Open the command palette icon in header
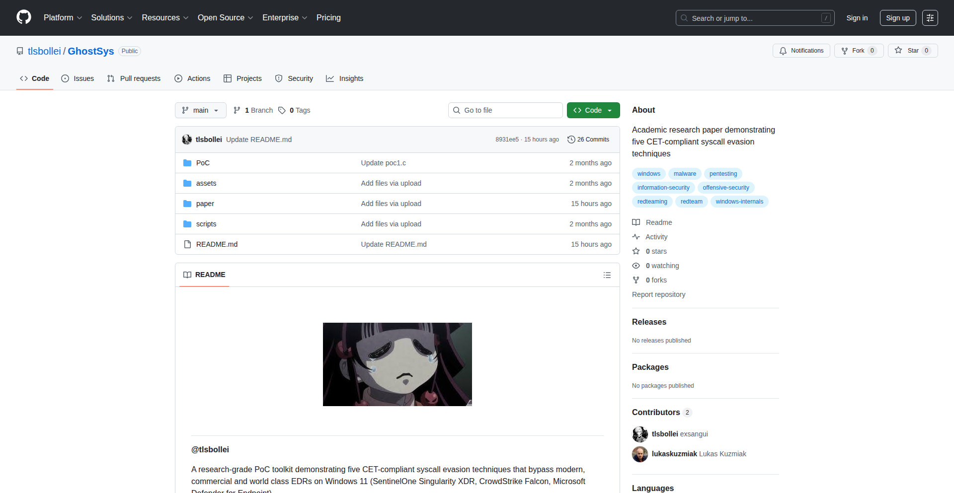The height and width of the screenshot is (493, 954). click(930, 18)
